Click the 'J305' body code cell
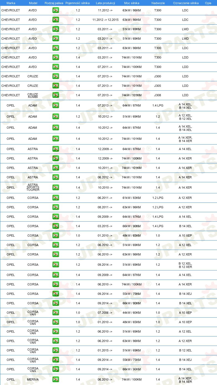The width and height of the screenshot is (217, 385). click(x=158, y=86)
